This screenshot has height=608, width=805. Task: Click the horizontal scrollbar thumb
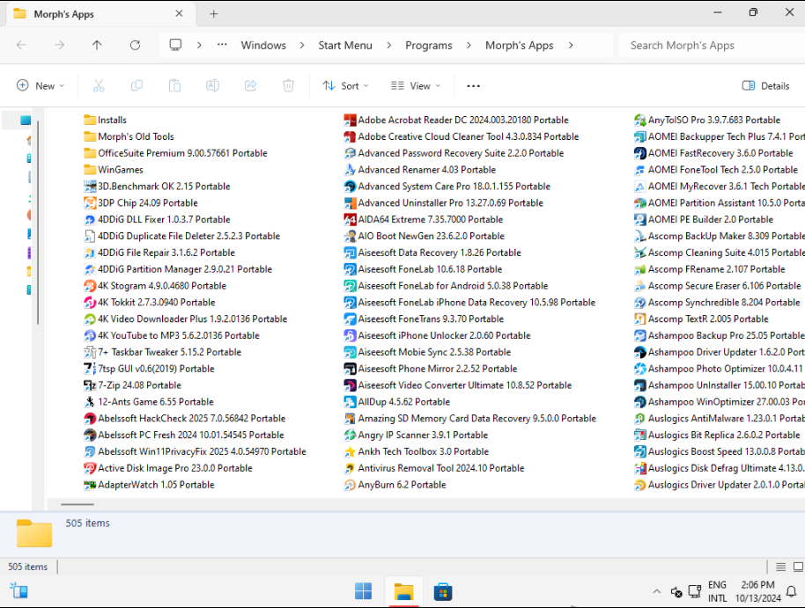[78, 504]
